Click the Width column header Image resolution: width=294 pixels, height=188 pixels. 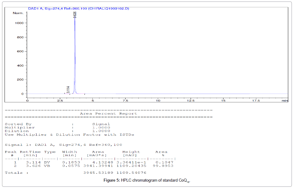[70, 152]
